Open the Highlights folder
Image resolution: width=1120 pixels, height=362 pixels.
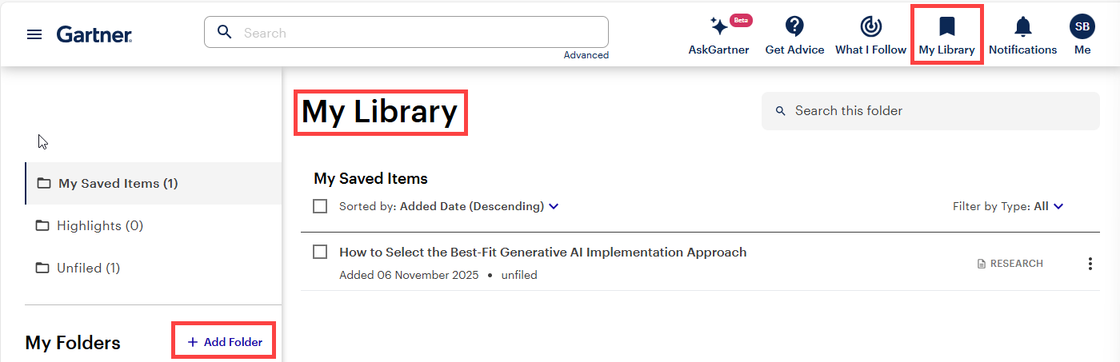(x=99, y=226)
